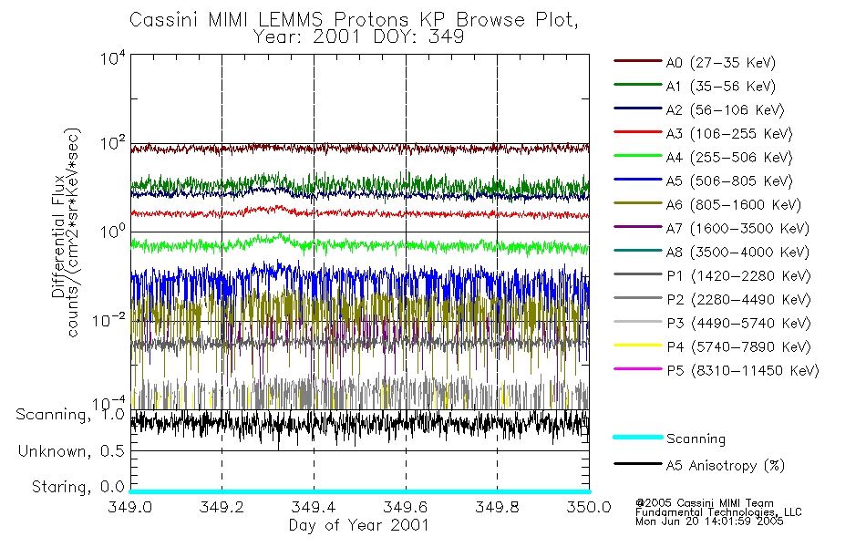Click the blue A5 legend line
Screen dimensions: 866x547
[x=637, y=179]
